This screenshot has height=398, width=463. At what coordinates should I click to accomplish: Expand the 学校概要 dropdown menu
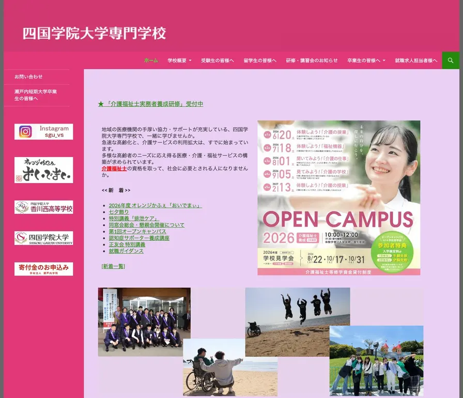(179, 60)
